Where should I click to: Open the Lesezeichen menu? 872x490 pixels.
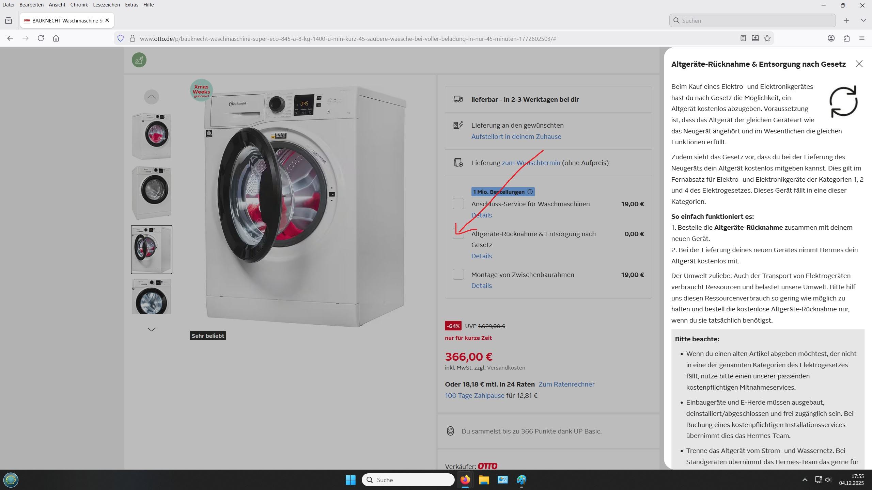[106, 5]
